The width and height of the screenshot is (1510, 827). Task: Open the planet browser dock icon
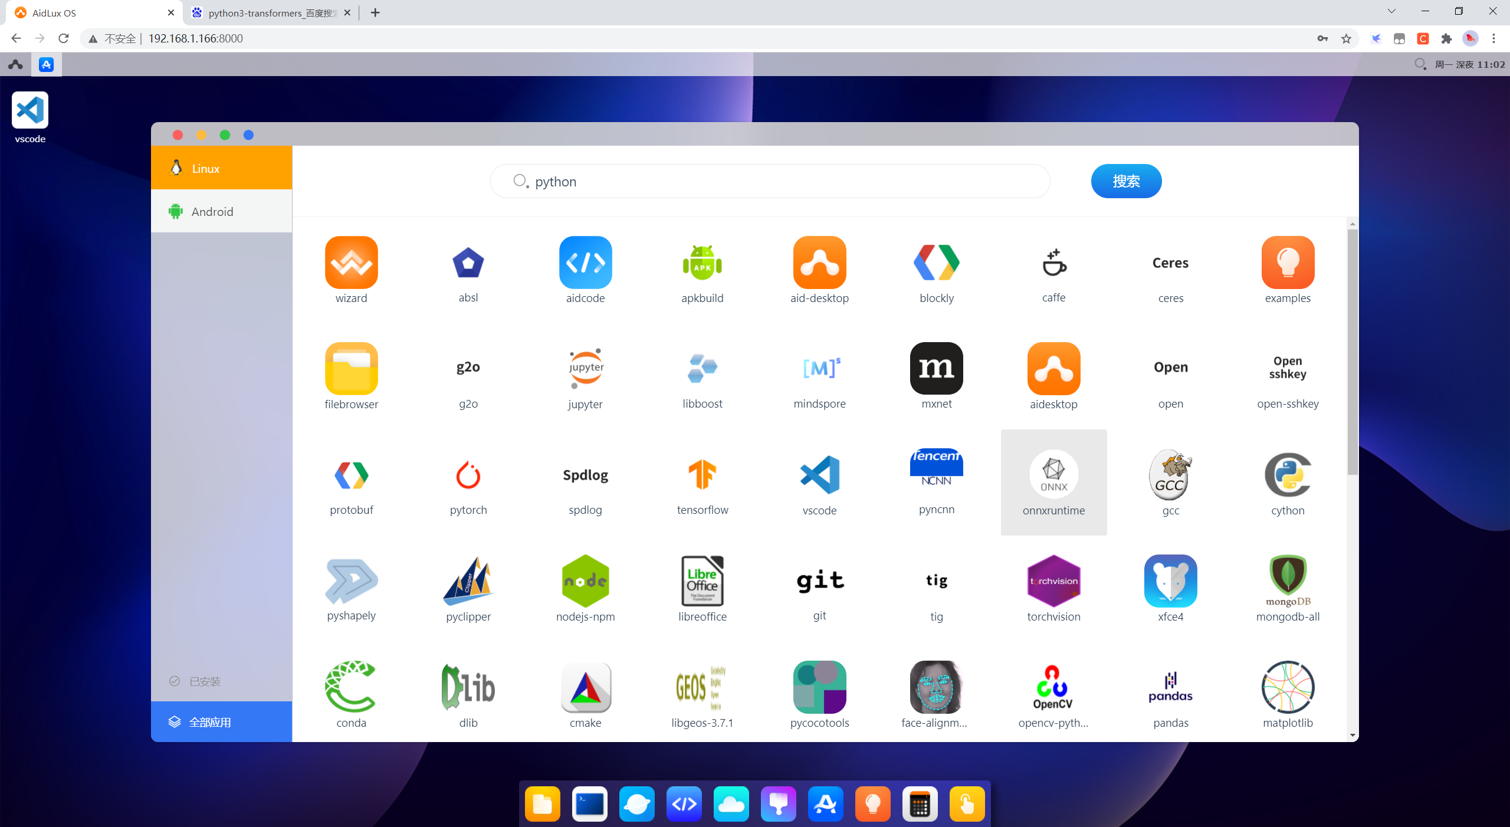[636, 803]
